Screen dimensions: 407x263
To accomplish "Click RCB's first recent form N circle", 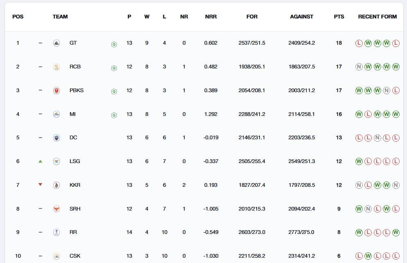I will [359, 67].
